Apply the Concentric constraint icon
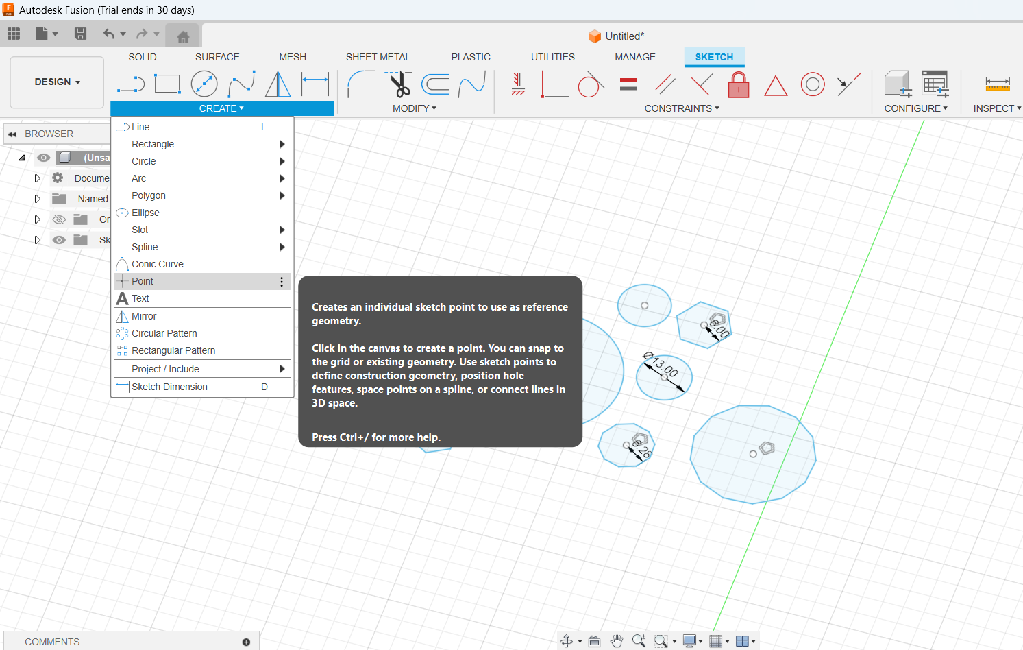 tap(813, 84)
